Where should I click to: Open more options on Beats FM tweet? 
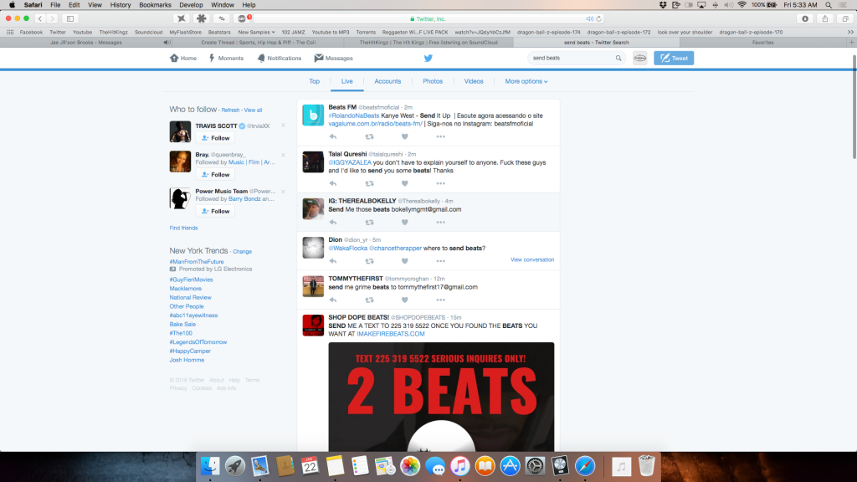440,136
